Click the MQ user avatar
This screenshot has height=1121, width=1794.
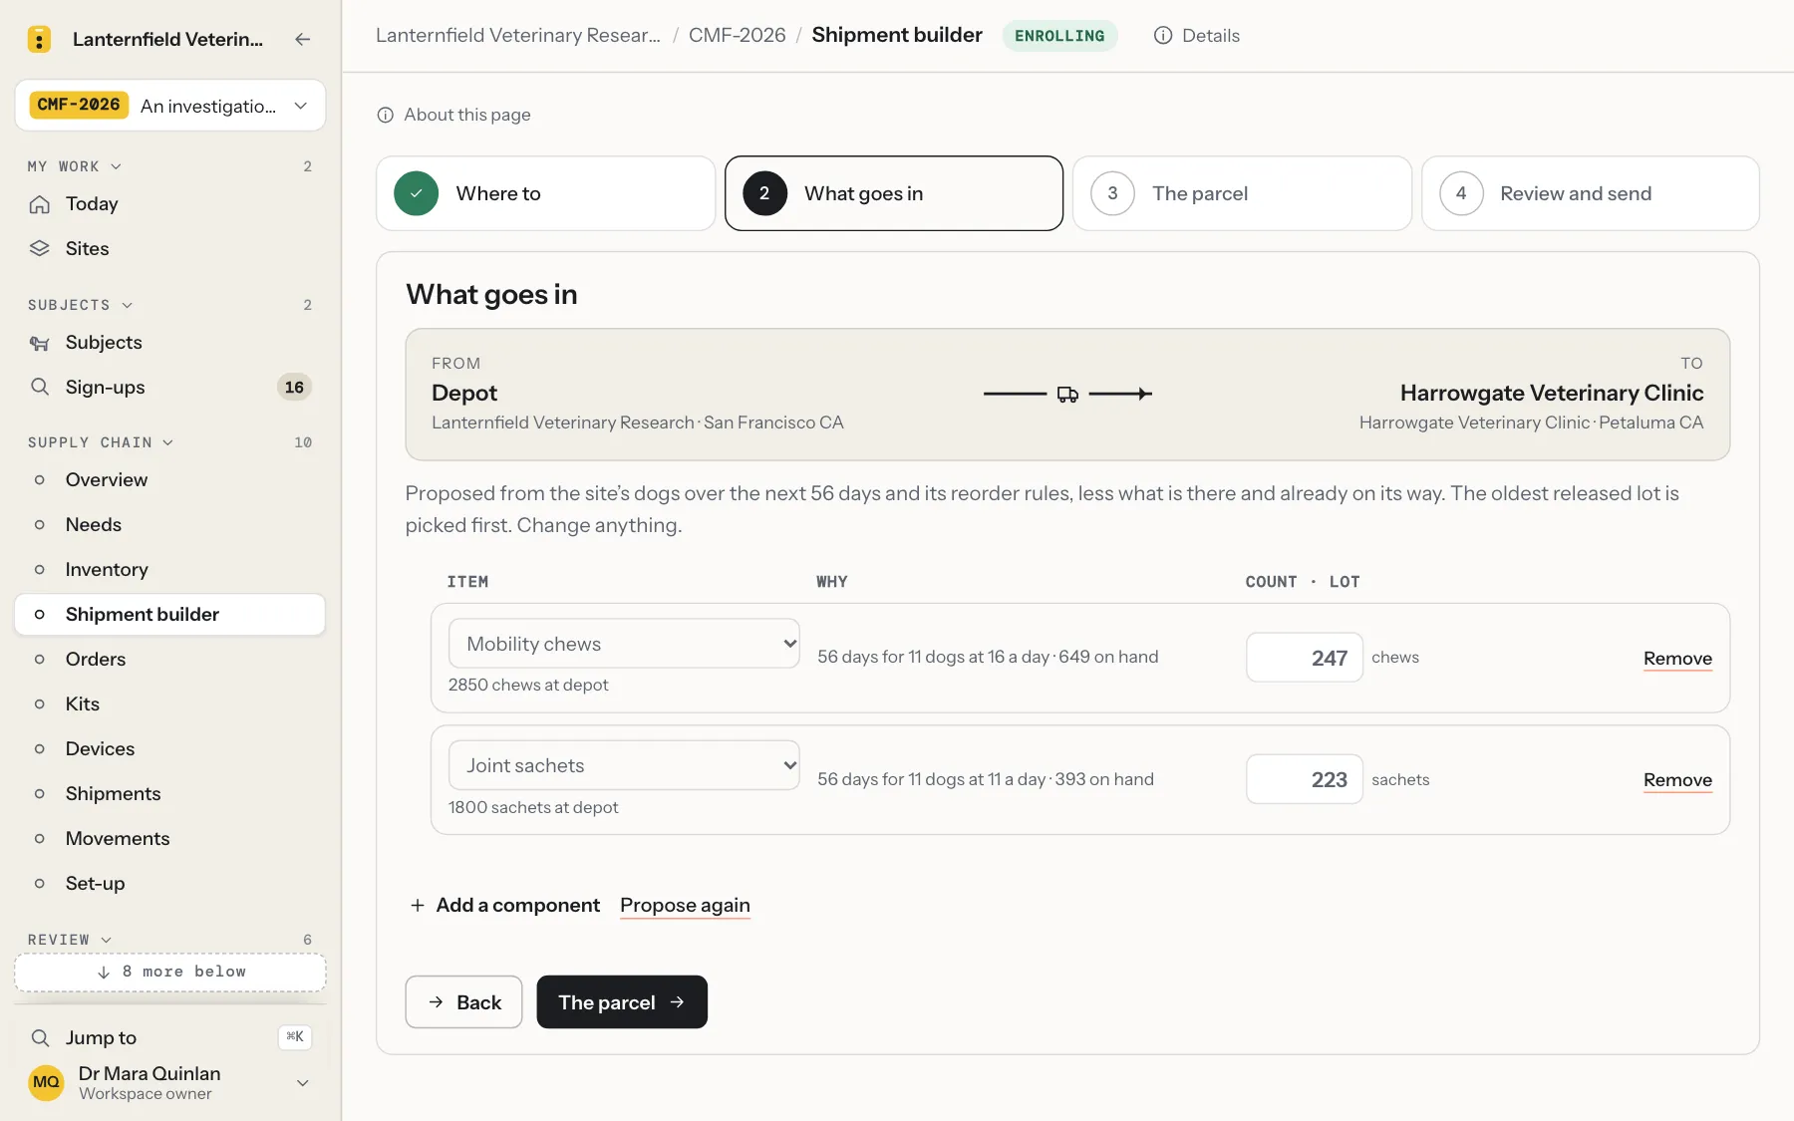[46, 1082]
